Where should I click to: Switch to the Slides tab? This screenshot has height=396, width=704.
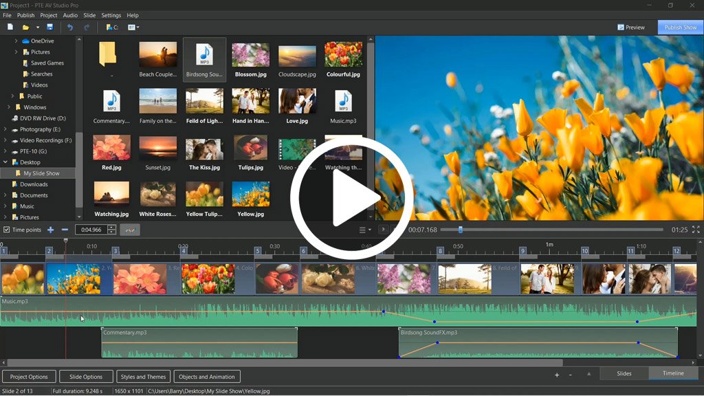click(x=624, y=373)
